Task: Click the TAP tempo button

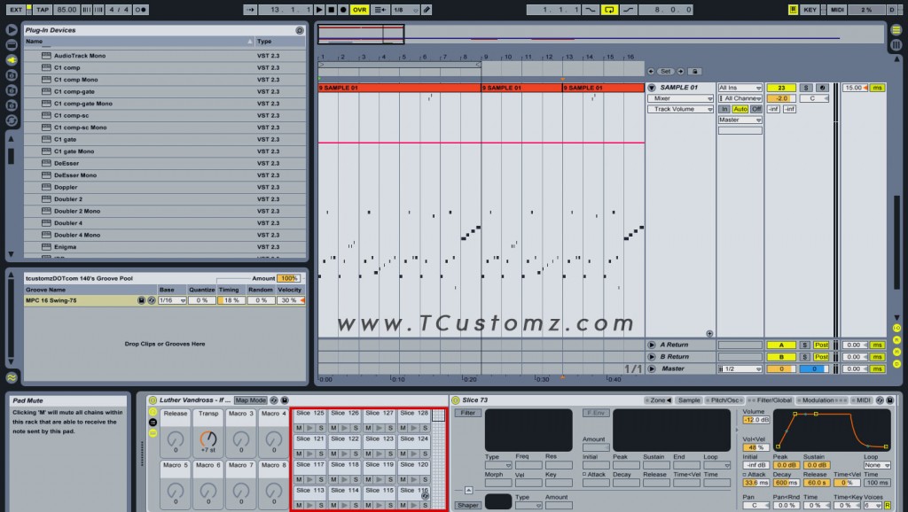Action: (43, 10)
